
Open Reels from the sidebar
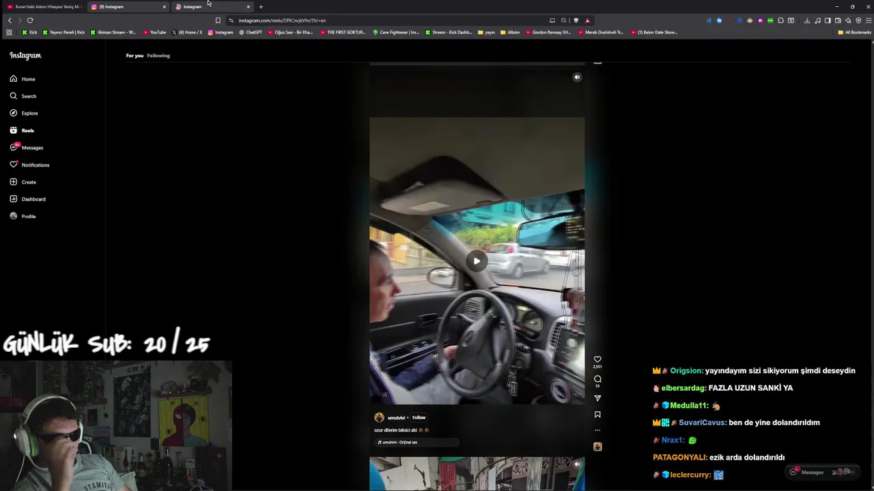[x=22, y=130]
